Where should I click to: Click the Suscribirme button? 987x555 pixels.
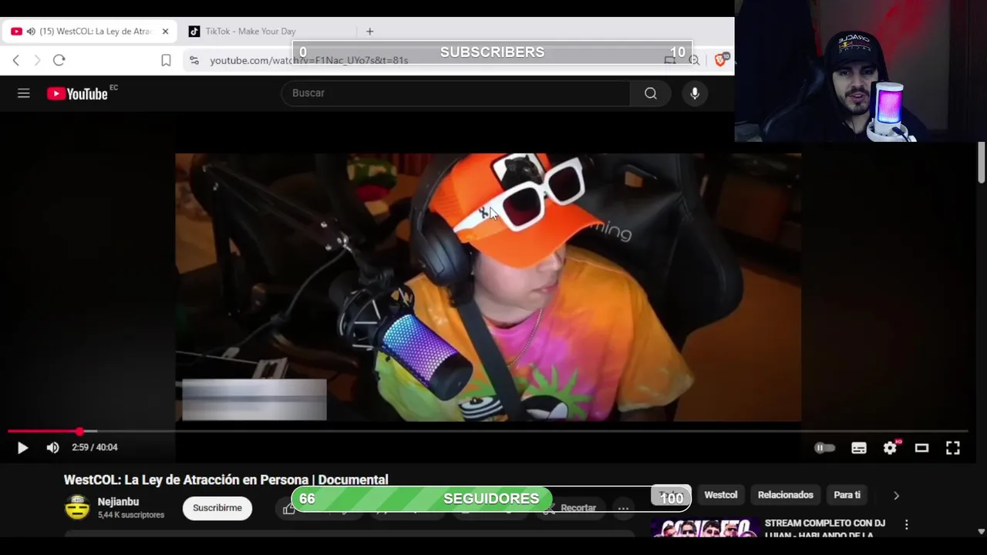click(217, 508)
